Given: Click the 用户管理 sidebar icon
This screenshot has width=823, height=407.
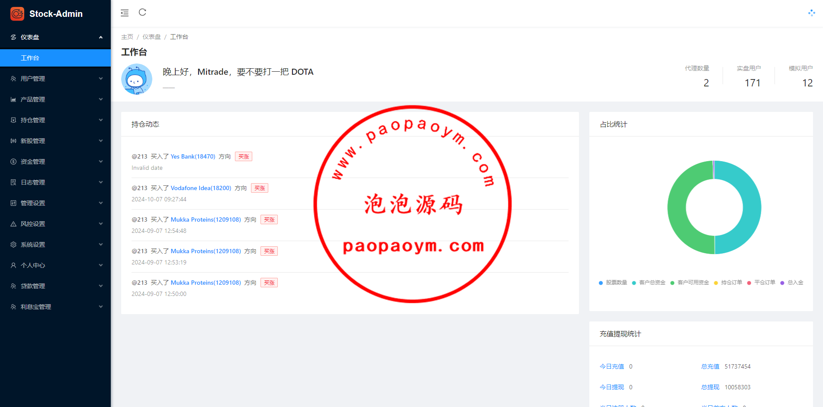Looking at the screenshot, I should (x=13, y=79).
